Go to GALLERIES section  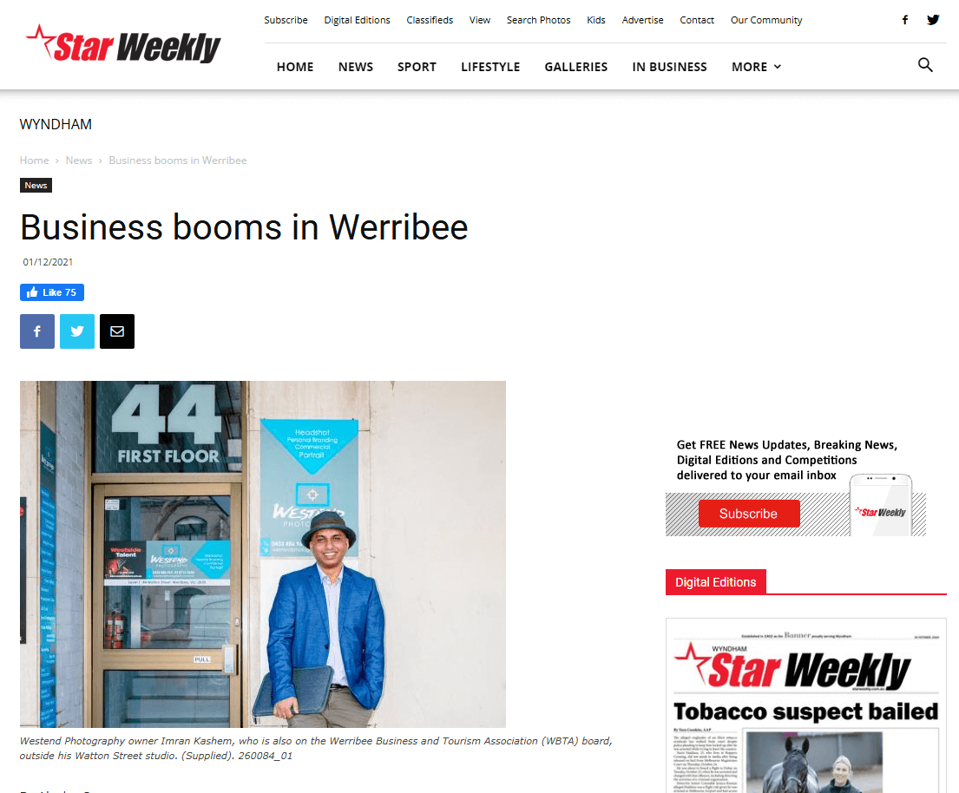tap(576, 67)
